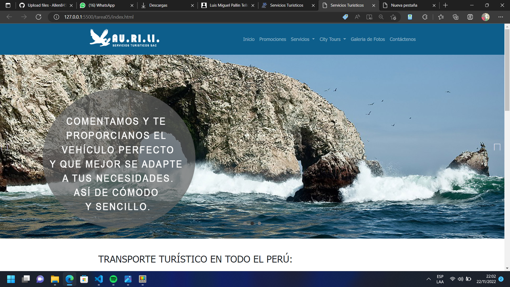510x287 pixels.
Task: Open the calculator extension in the toolbar
Action: 410,17
